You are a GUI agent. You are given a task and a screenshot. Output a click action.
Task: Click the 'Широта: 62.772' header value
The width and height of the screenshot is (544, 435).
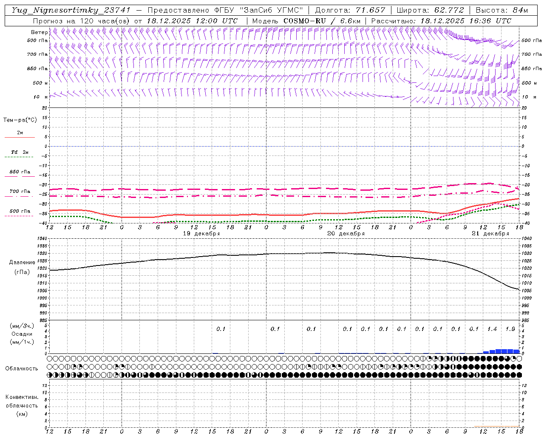point(430,10)
